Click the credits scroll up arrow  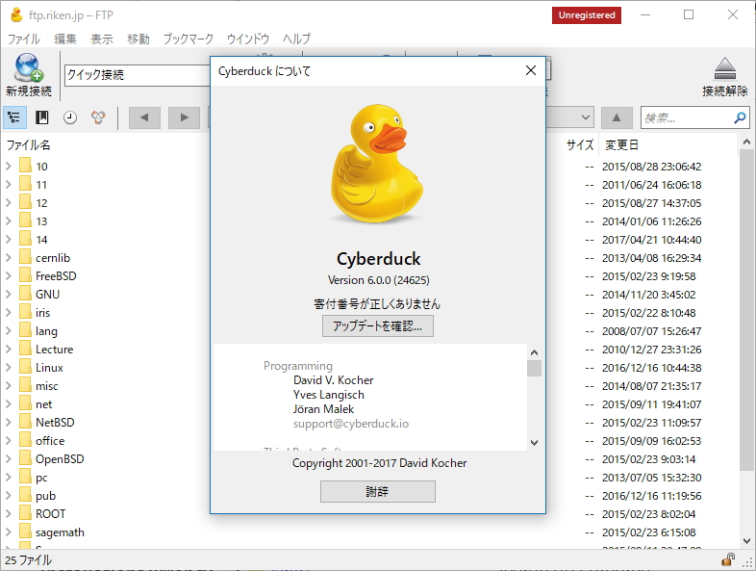[x=534, y=352]
